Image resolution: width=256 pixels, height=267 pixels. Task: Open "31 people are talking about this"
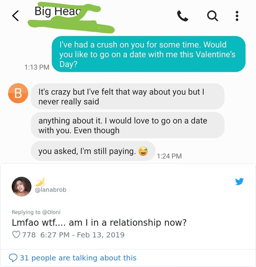[78, 258]
